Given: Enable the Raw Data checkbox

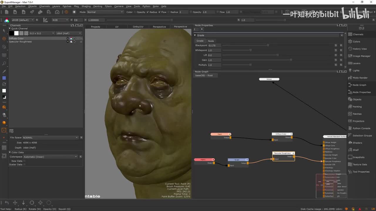Looking at the screenshot, I should 24,161.
